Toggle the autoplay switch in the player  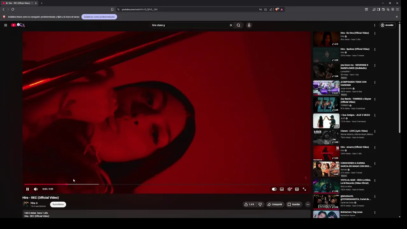click(274, 189)
